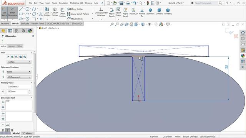This screenshot has height=138, width=246.
Task: Open the Insert menu
Action: coord(48,3)
